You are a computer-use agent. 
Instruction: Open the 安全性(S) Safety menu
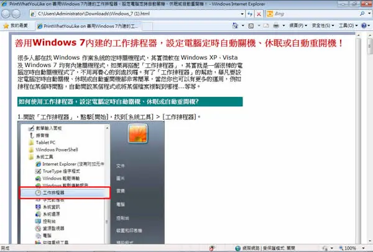(323, 25)
